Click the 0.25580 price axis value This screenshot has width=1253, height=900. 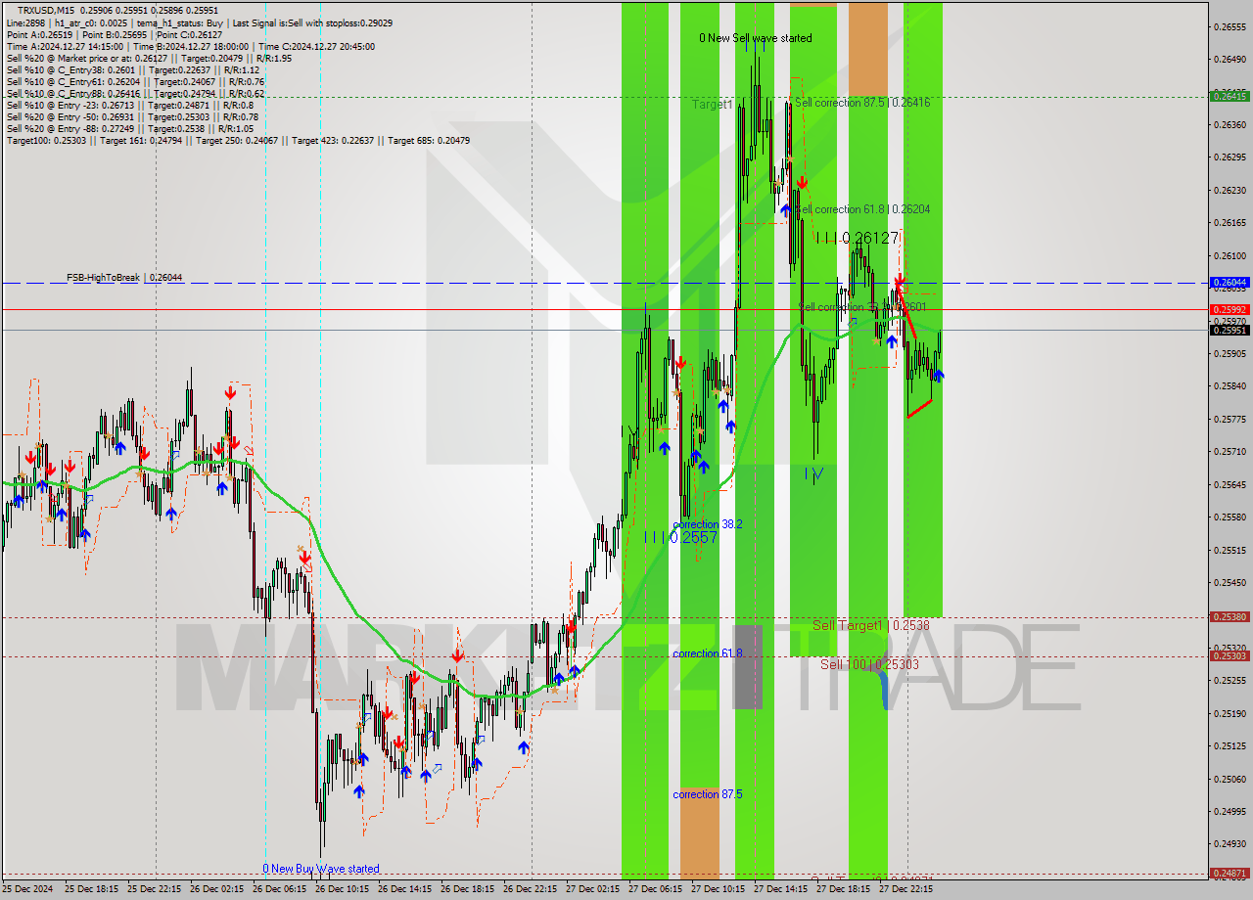[1230, 517]
